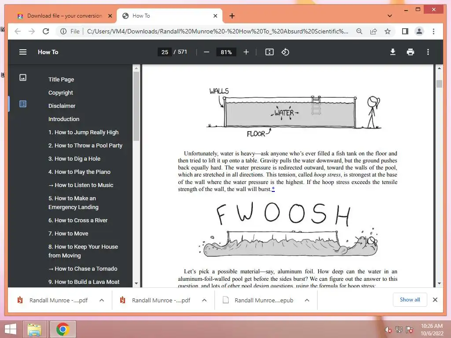Go to chapter 9 How to Build a Lava Moat

[x=84, y=282]
